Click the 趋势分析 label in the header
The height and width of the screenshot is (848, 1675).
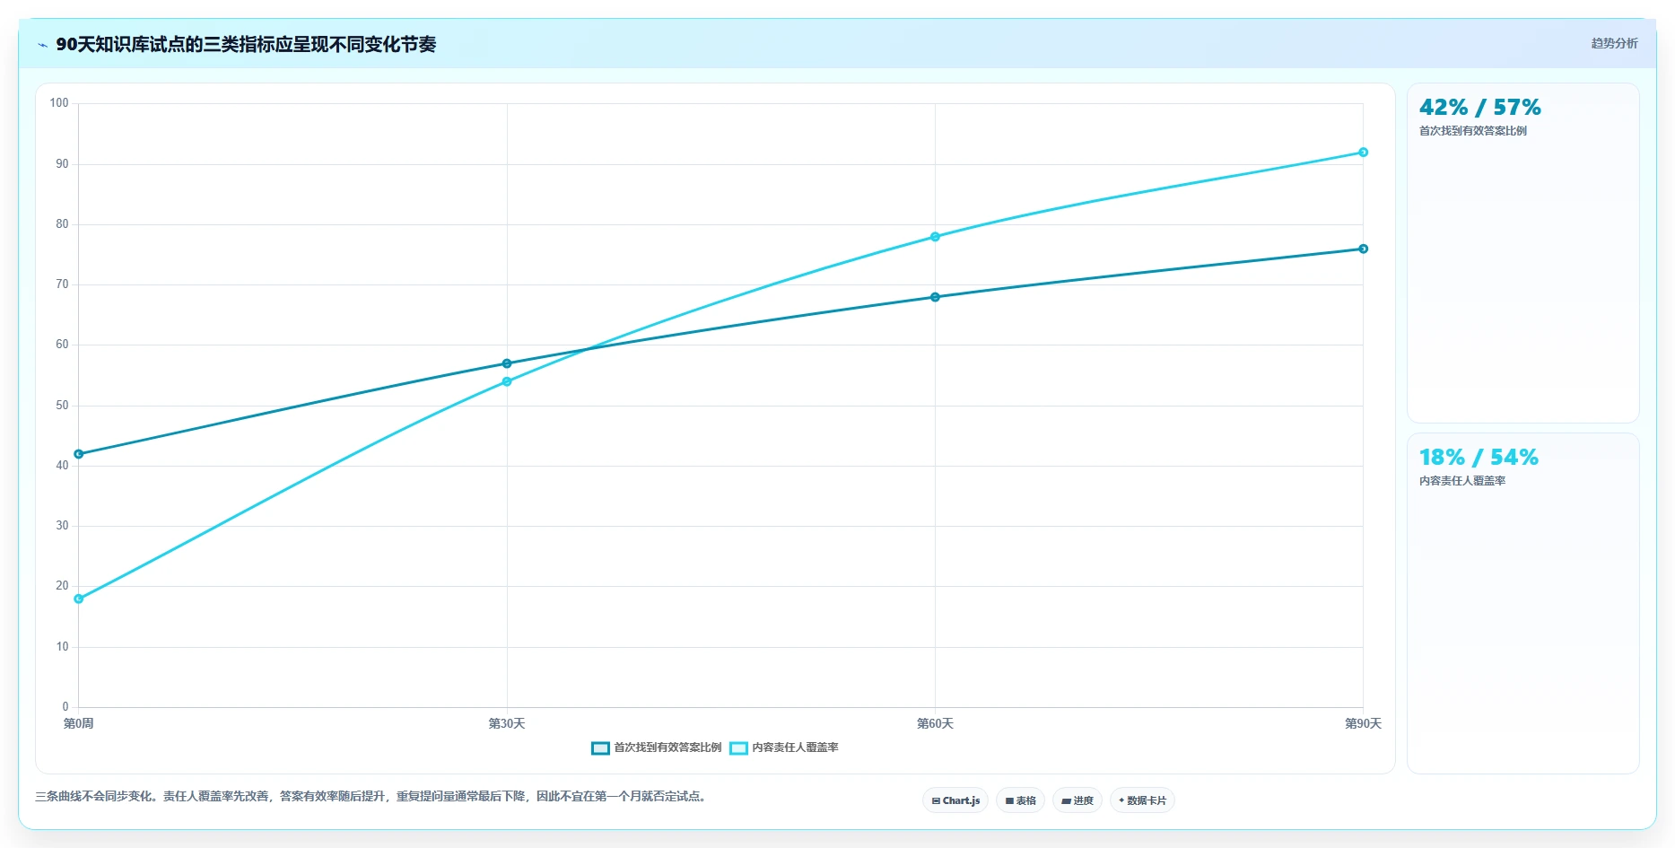coord(1614,43)
